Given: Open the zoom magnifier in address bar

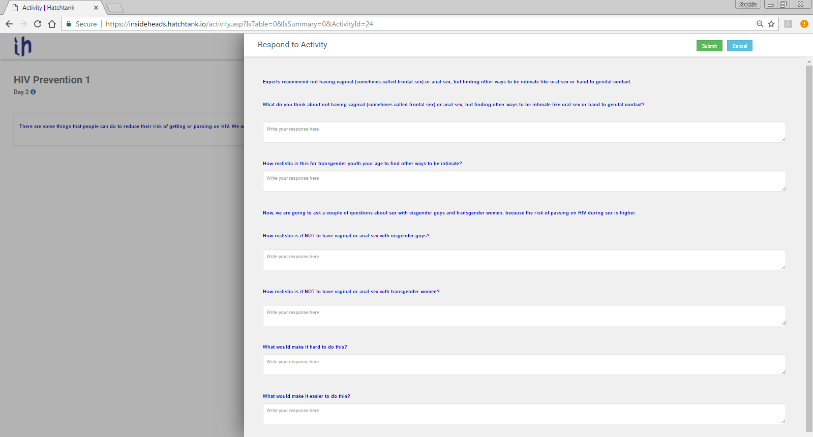Looking at the screenshot, I should click(x=760, y=24).
